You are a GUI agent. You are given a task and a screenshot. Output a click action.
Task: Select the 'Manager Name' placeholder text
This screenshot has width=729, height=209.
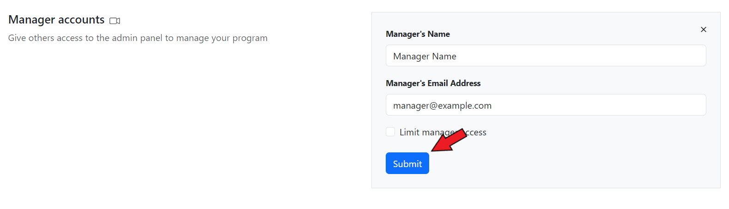click(425, 56)
